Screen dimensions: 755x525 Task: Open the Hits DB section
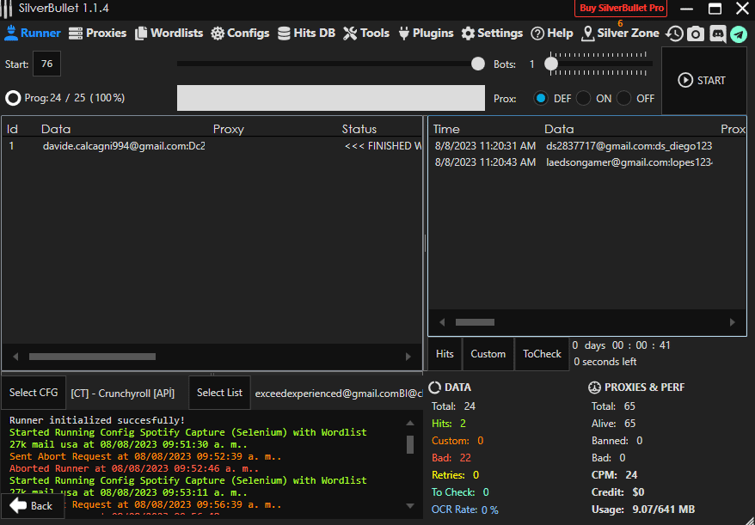(306, 34)
